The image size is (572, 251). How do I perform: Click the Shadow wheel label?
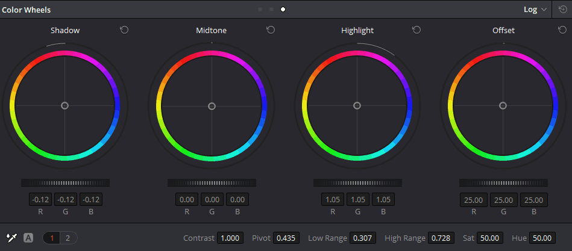coord(65,31)
